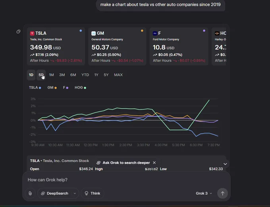Open the Grok 3 model selector
The width and height of the screenshot is (270, 207).
coord(204,194)
